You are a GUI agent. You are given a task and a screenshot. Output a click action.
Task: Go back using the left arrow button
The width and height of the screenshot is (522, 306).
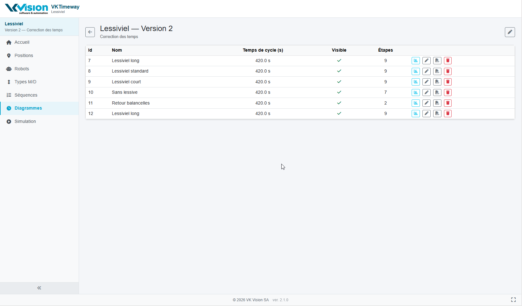tap(90, 32)
